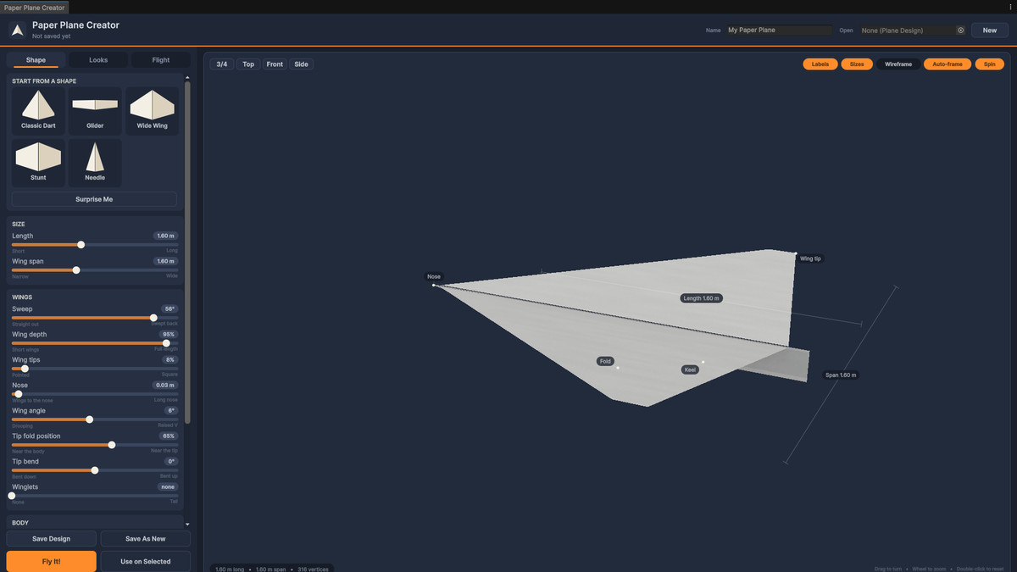
Task: Open the window's three-dot options menu
Action: click(1009, 7)
